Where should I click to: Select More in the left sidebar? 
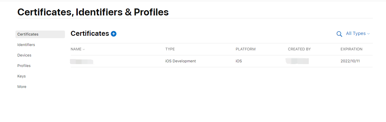pos(22,87)
